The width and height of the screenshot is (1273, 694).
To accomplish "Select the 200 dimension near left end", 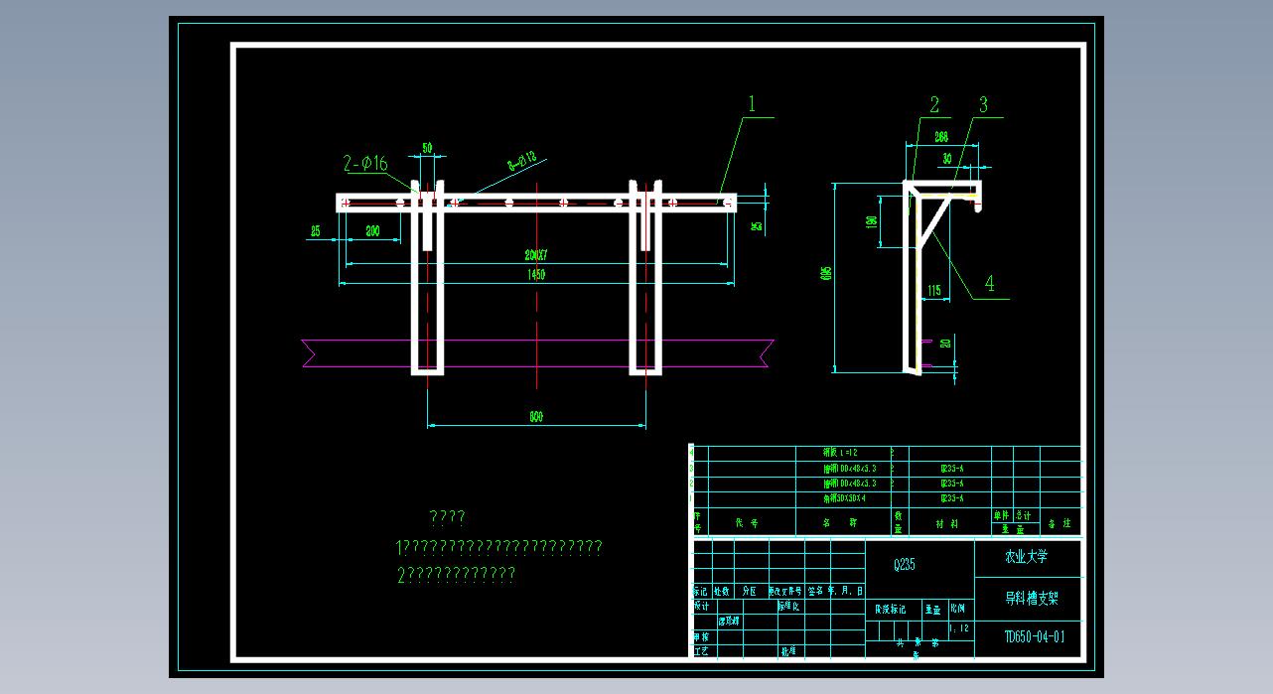I will (372, 230).
